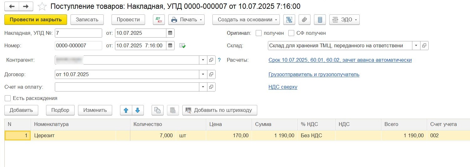Viewport: 470px width, 167px height.
Task: Expand the Счет на оплату dropdown arrow
Action: click(203, 87)
